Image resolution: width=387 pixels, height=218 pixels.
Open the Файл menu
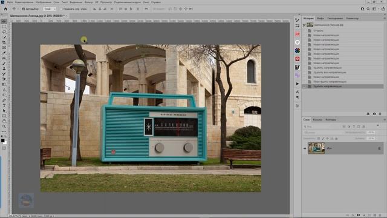pyautogui.click(x=10, y=2)
